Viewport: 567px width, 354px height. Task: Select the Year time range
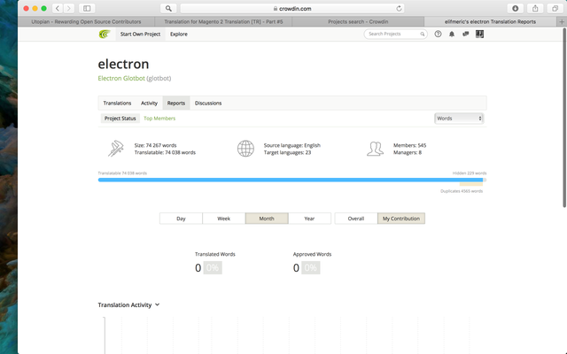click(x=309, y=218)
